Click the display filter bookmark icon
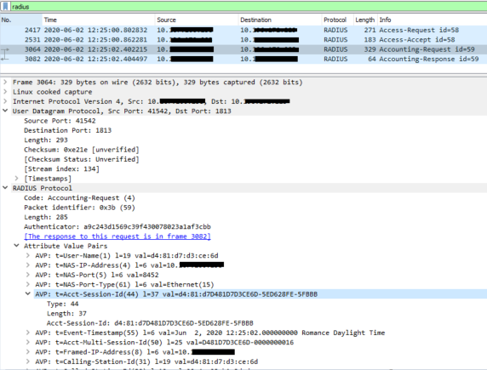 pyautogui.click(x=5, y=7)
